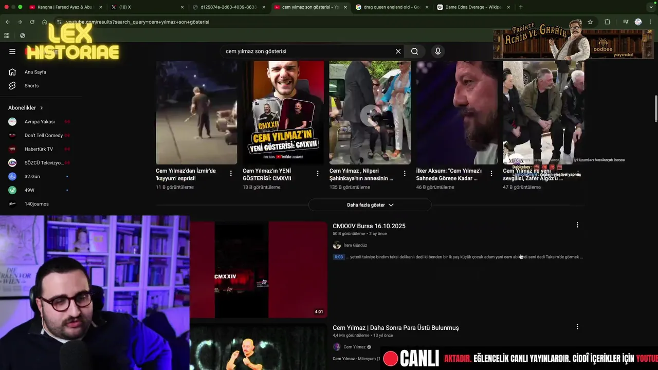This screenshot has height=370, width=658.
Task: View site information icon beside URL
Action: point(59,22)
